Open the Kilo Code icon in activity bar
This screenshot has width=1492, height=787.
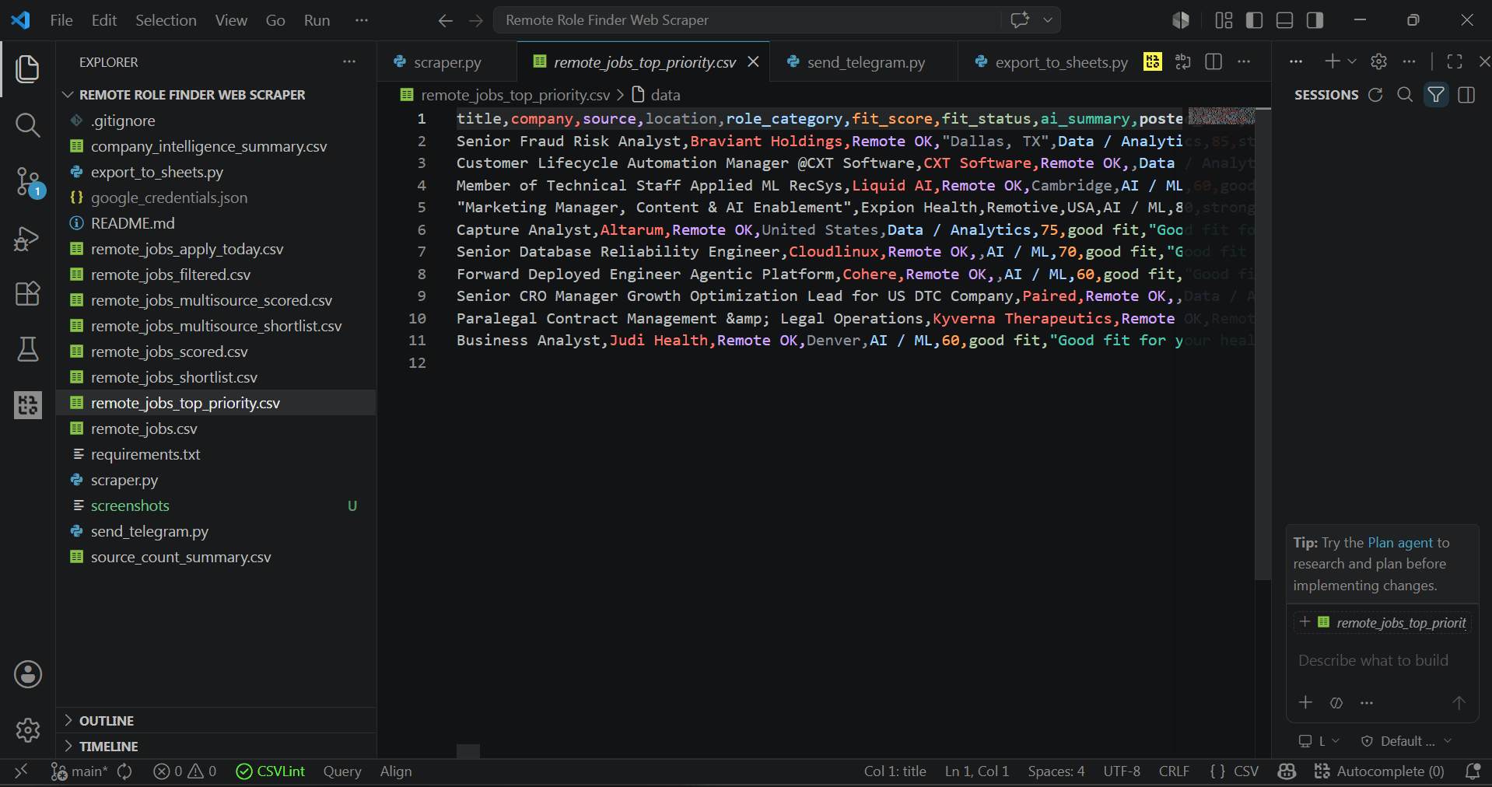click(28, 404)
